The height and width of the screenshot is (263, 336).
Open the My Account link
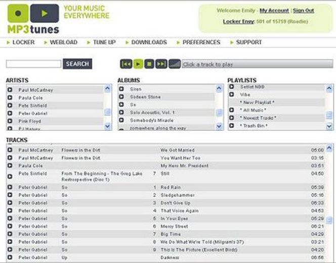[x=274, y=11]
